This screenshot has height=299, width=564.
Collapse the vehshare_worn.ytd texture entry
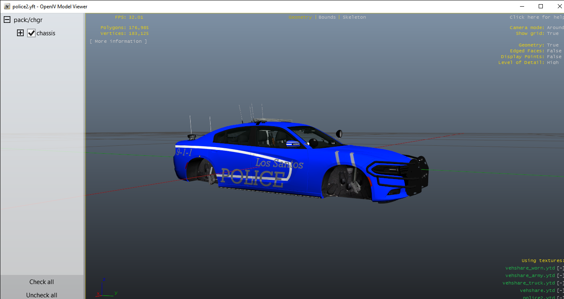tap(560, 268)
